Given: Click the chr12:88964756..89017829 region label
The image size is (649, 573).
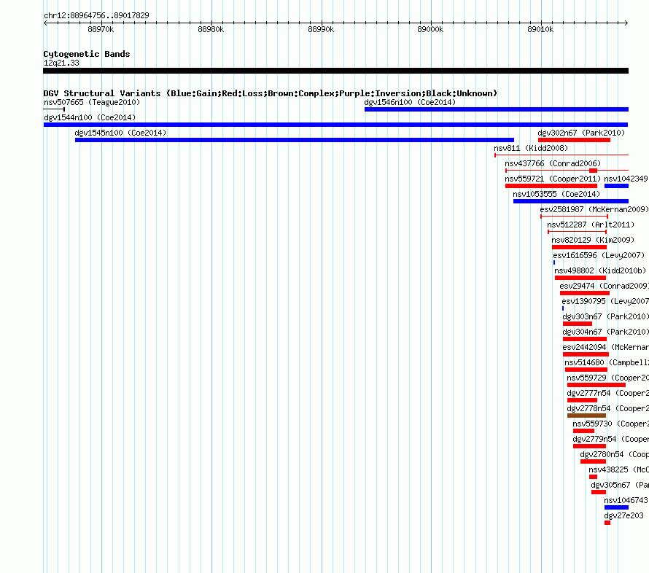Looking at the screenshot, I should point(96,15).
